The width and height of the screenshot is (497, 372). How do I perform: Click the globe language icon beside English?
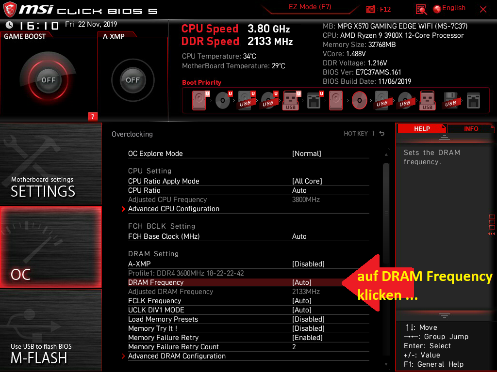pos(437,9)
